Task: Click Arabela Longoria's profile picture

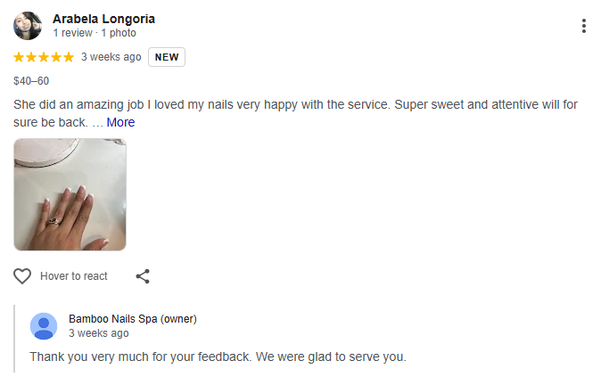Action: (28, 26)
